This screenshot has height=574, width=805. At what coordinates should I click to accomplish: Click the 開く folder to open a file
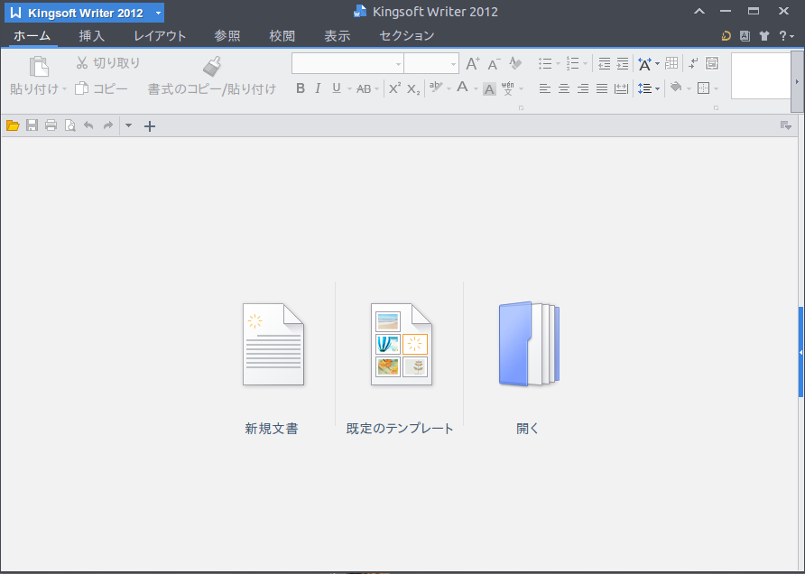(528, 368)
